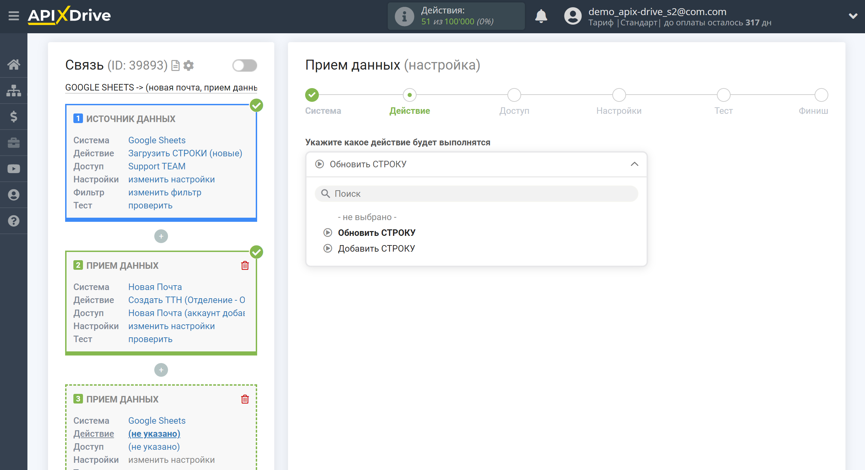Delete data receiver block 3
Viewport: 865px width, 470px height.
point(245,399)
